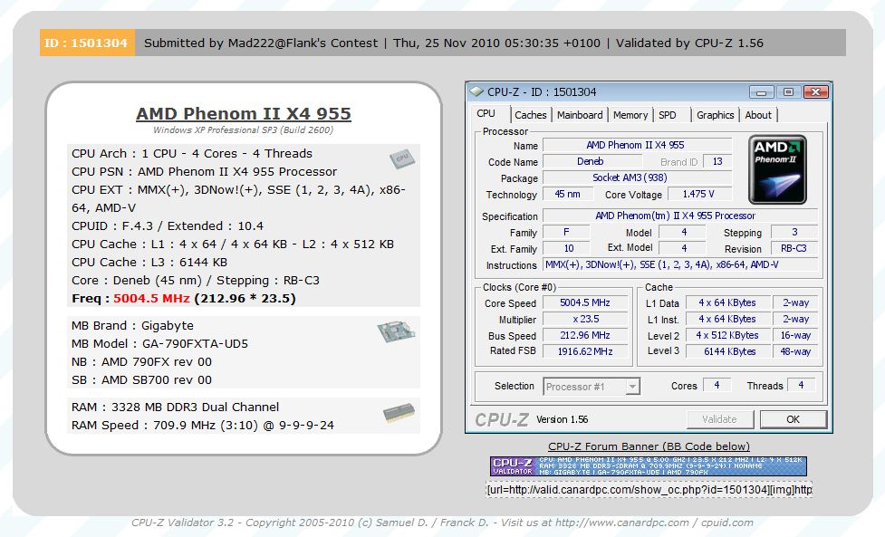Click the motherboard icon beside MB Brand
This screenshot has width=885, height=537.
396,331
